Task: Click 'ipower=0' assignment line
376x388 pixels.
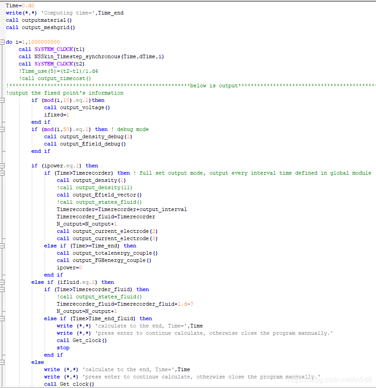Action: coord(69,268)
